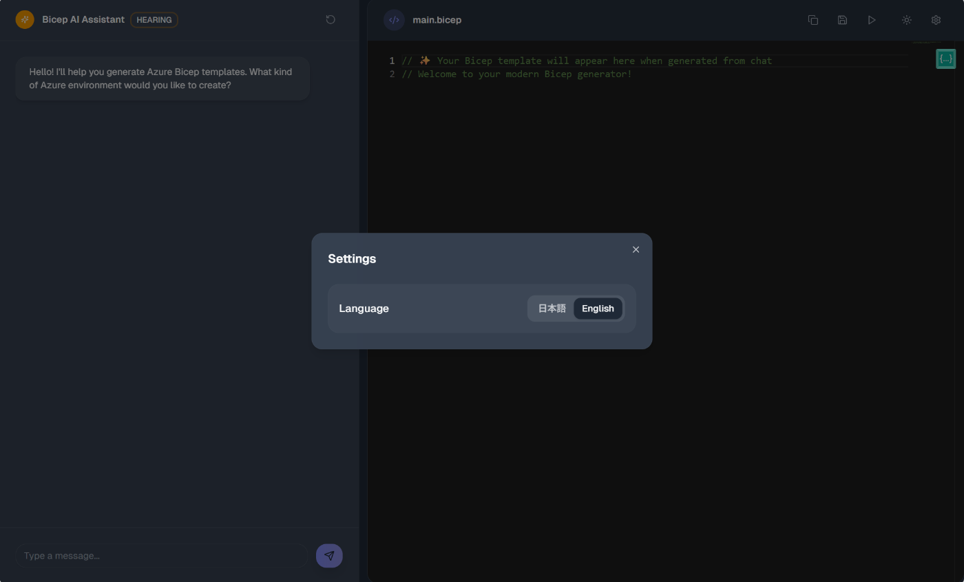This screenshot has width=964, height=582.
Task: Focus the Type a message input
Action: point(162,556)
